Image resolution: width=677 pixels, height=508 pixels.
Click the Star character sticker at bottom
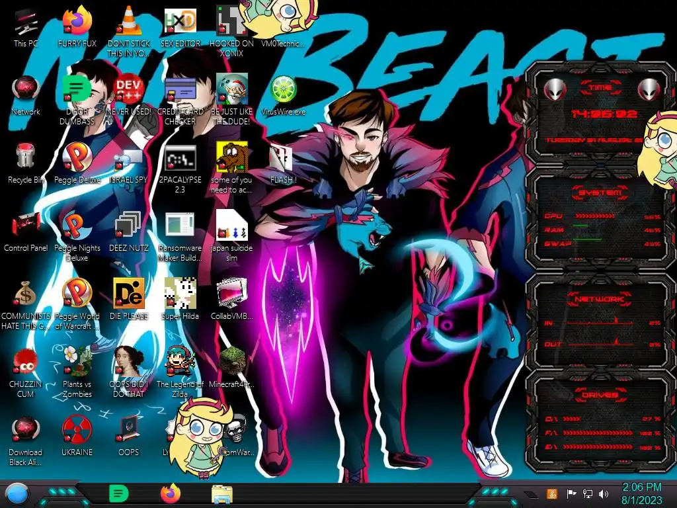coord(202,437)
